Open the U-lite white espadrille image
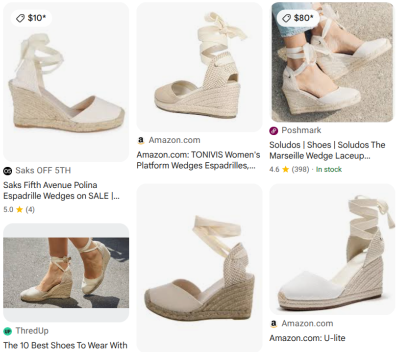The width and height of the screenshot is (397, 352). [x=332, y=249]
